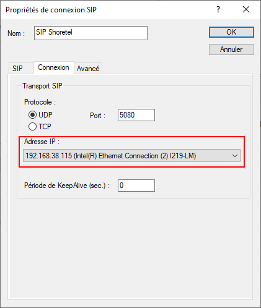Click the Port field showing 5080
261x308 pixels.
pos(136,115)
